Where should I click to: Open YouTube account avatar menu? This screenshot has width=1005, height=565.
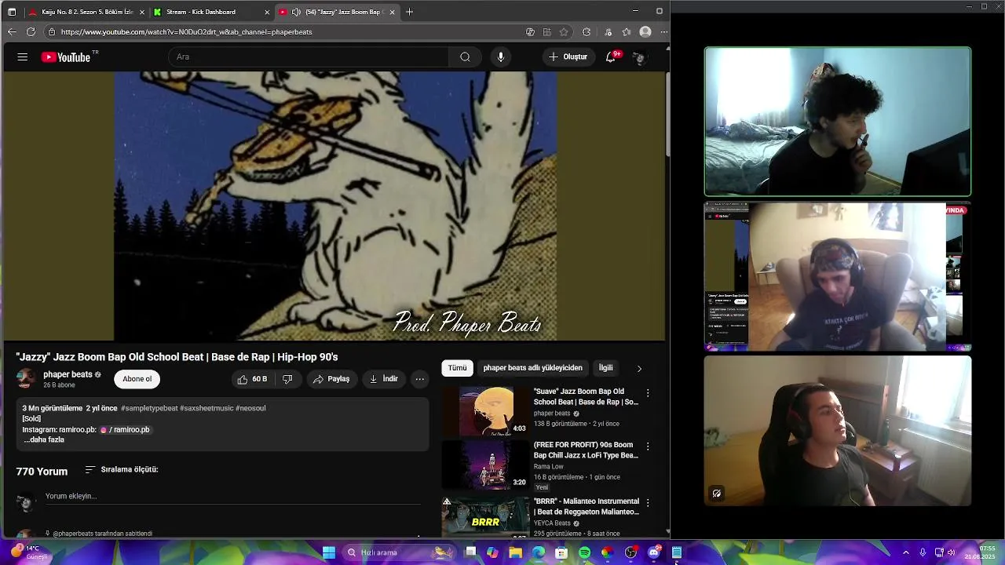pyautogui.click(x=640, y=57)
